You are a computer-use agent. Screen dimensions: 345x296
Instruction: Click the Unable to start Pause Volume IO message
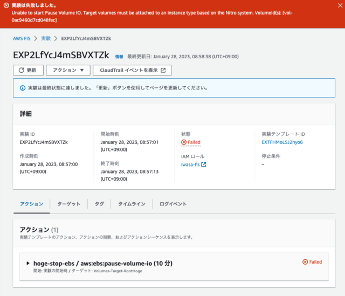[x=152, y=16]
